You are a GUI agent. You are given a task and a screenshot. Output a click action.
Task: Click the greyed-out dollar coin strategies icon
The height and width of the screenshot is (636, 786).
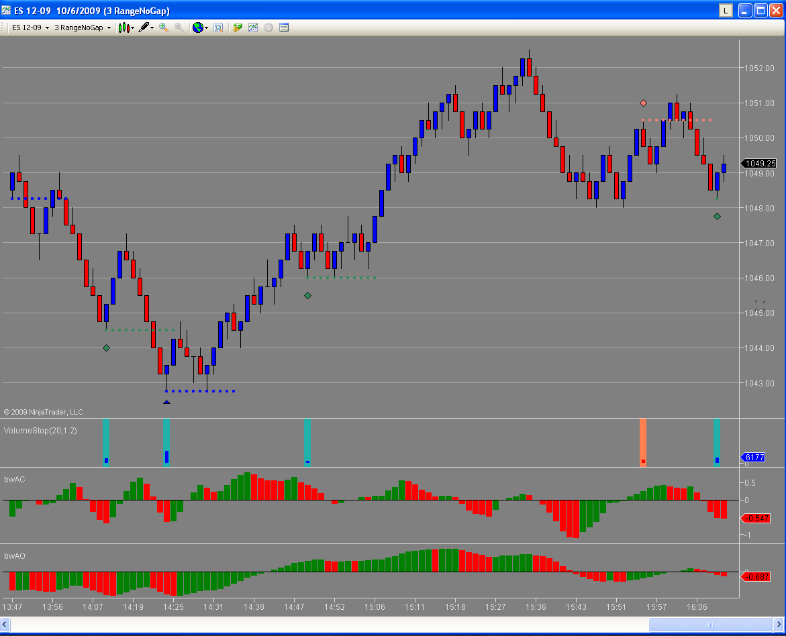[268, 28]
